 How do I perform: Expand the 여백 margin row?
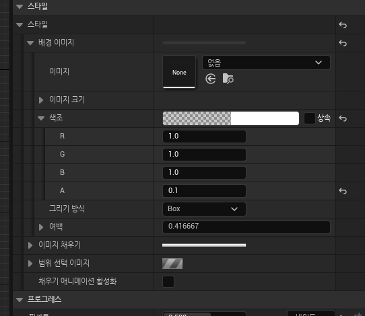[x=41, y=227]
